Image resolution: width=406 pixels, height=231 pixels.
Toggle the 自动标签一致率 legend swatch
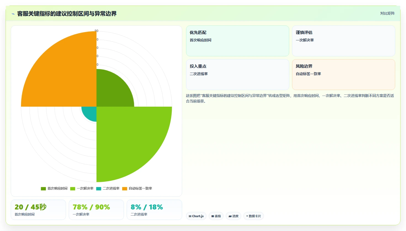(124, 189)
